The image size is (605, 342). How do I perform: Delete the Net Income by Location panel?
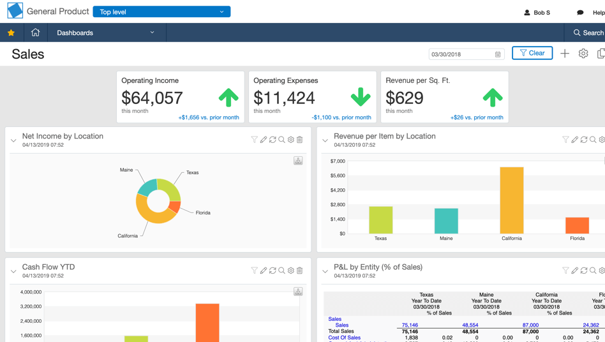pyautogui.click(x=300, y=140)
